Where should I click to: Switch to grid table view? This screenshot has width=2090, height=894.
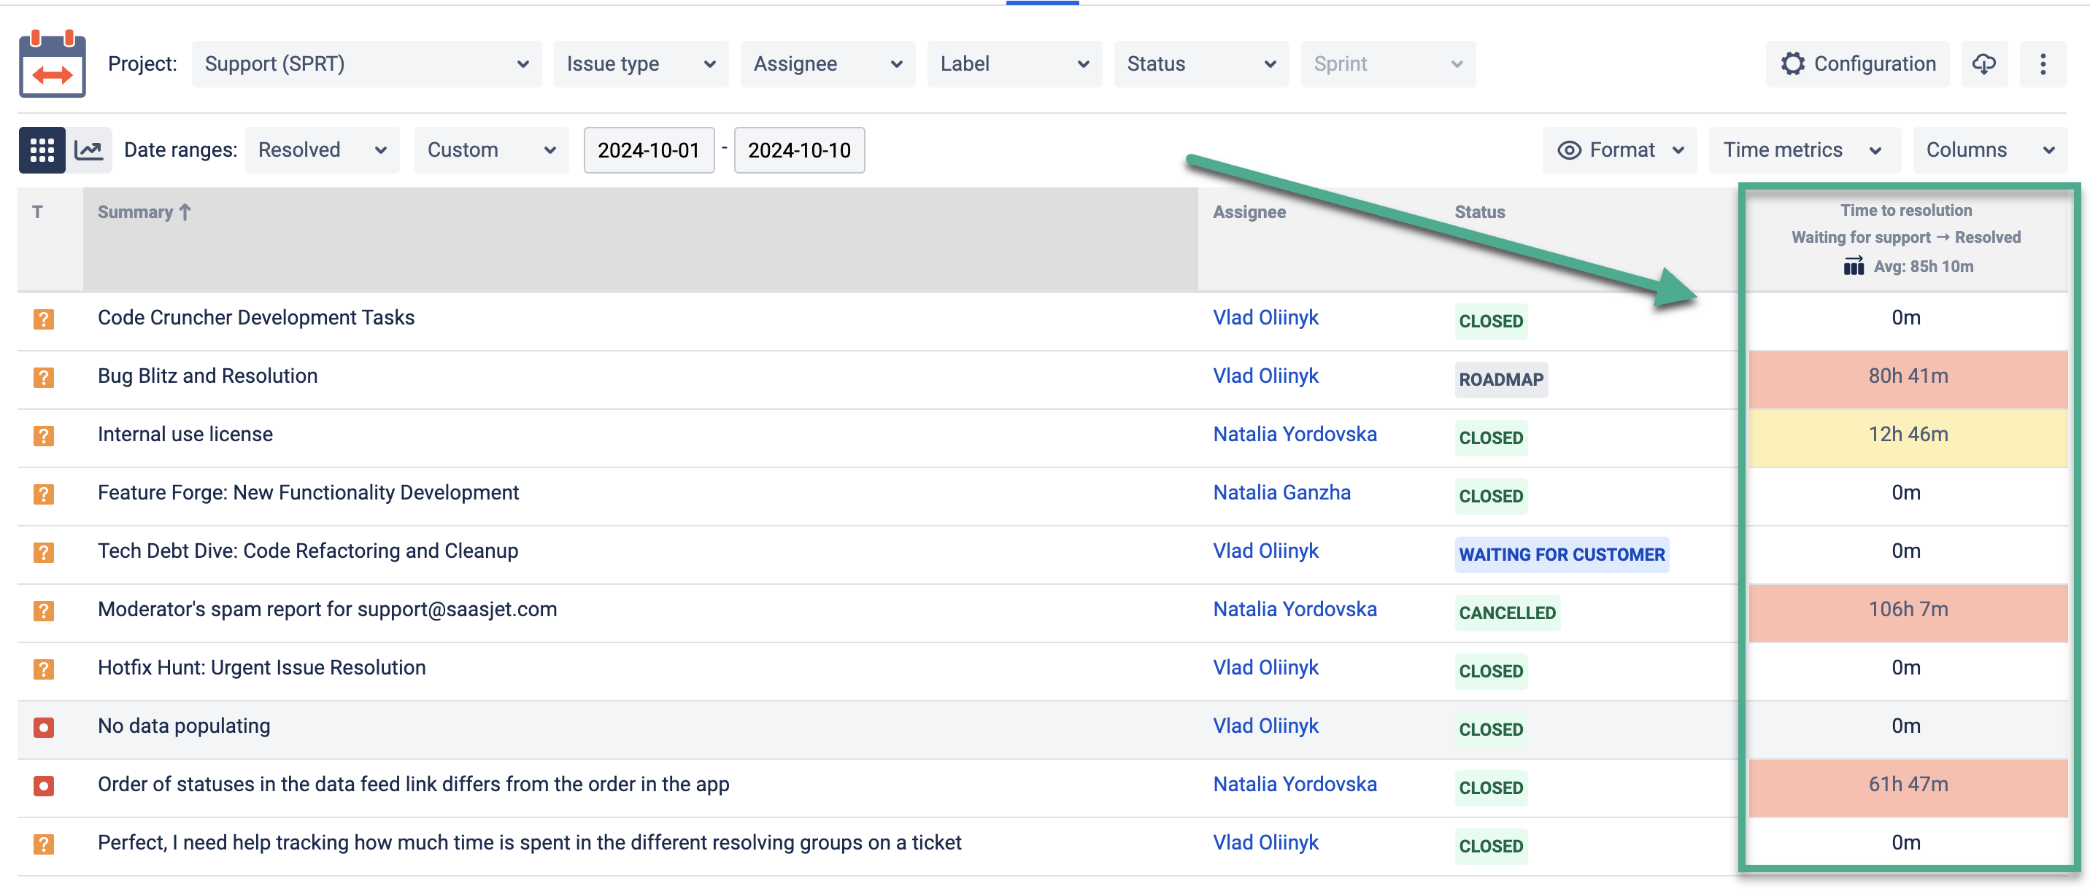(x=42, y=150)
